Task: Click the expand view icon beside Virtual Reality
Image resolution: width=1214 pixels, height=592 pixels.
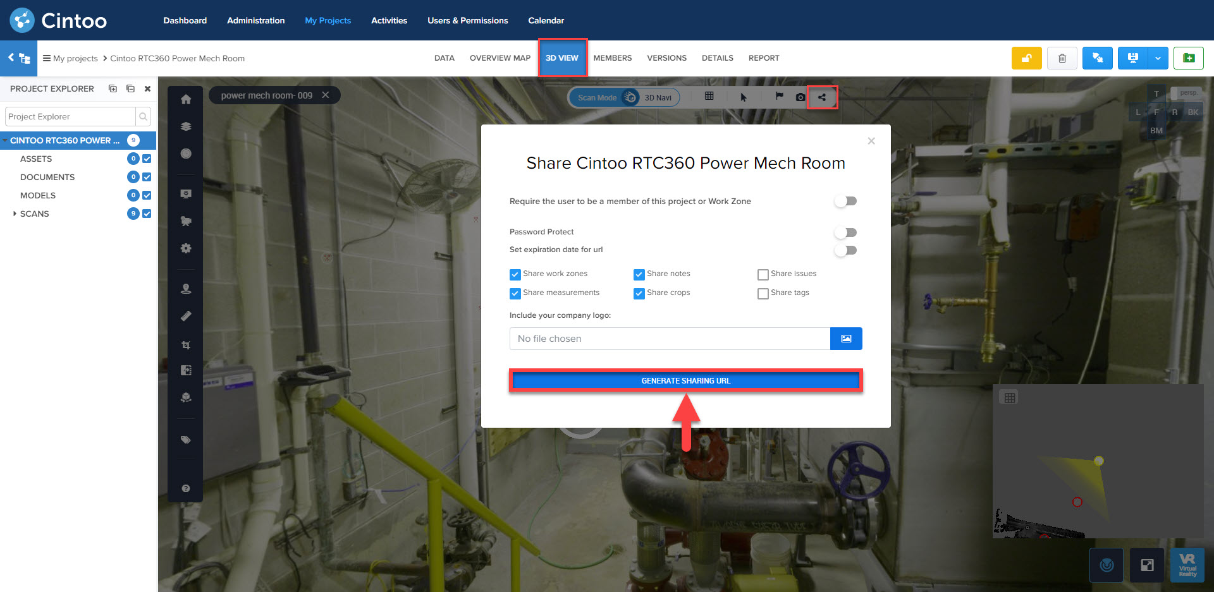Action: click(1147, 565)
